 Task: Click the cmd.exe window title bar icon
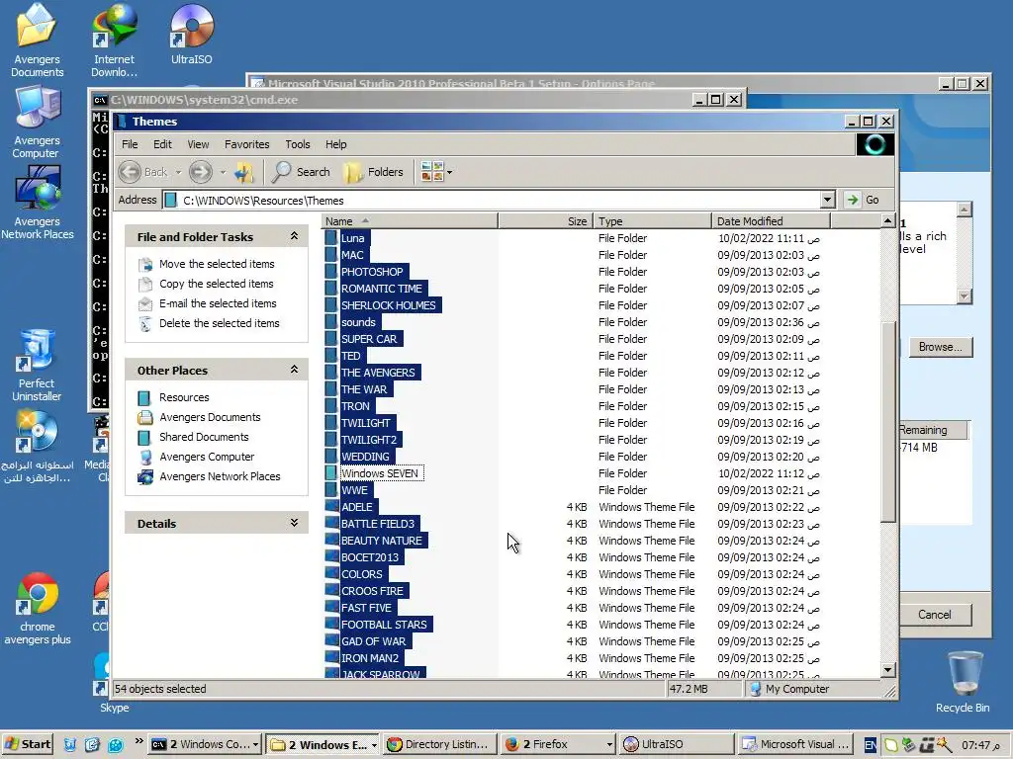point(100,100)
